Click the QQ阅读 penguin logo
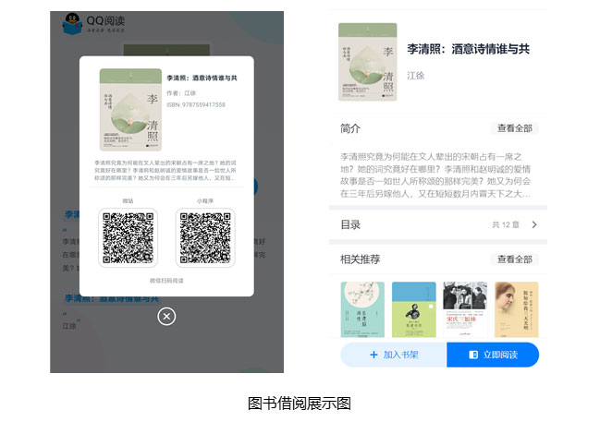The width and height of the screenshot is (600, 422). 73,24
